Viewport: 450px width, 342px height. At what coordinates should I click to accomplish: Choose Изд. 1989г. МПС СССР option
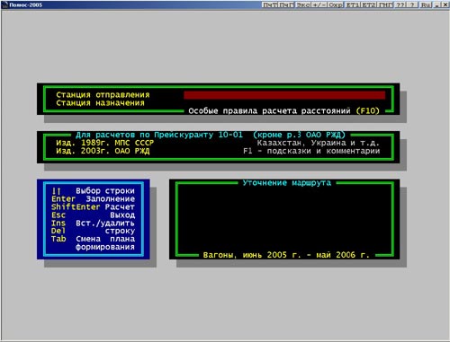[104, 143]
